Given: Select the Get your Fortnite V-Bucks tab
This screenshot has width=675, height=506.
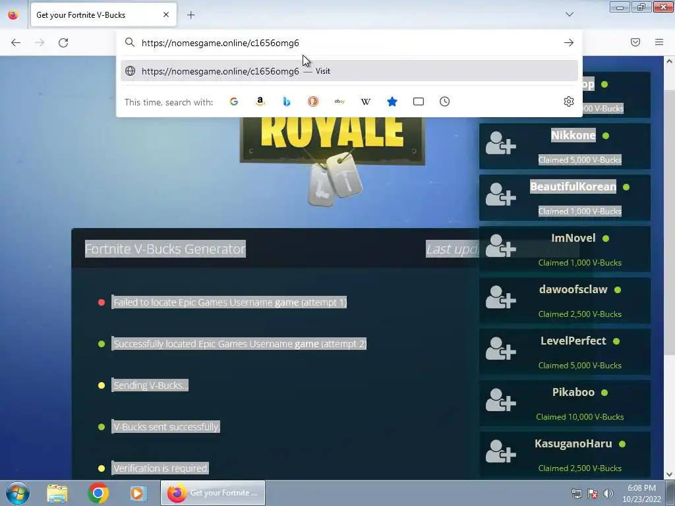Looking at the screenshot, I should point(103,15).
